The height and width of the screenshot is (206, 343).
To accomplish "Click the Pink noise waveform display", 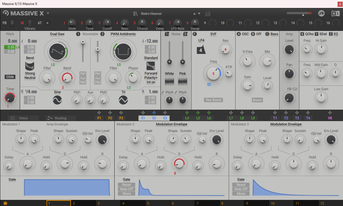I will pyautogui.click(x=183, y=81).
